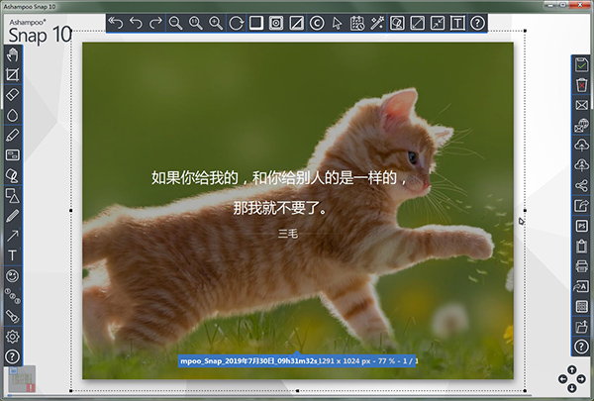Rotate the image with circular arrow icon
This screenshot has height=401, width=594.
pos(236,23)
